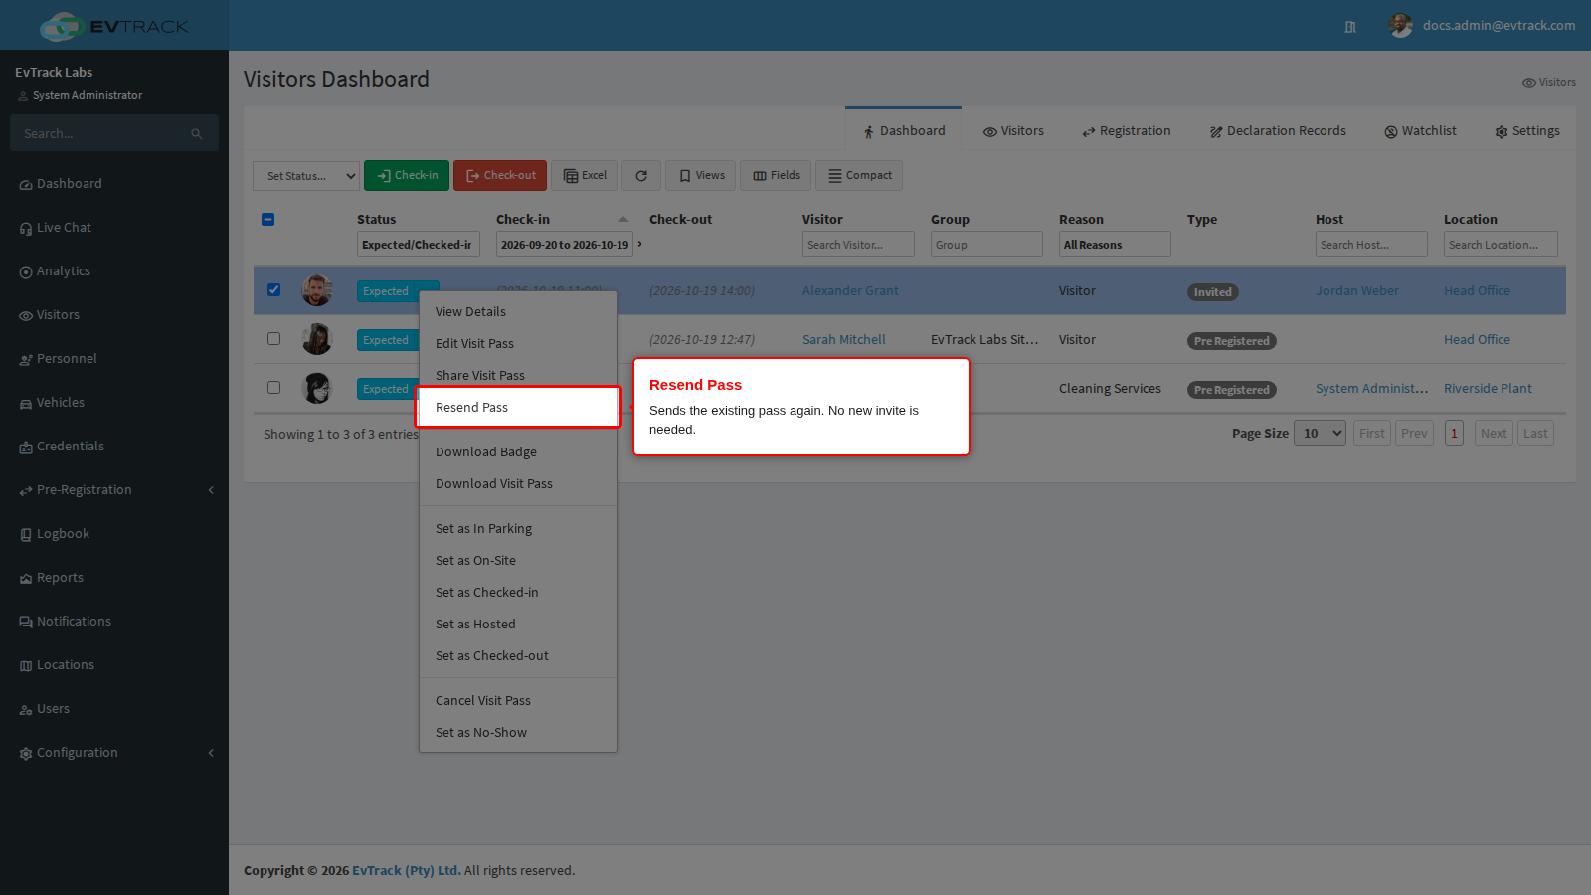
Task: Open the Set Status dropdown
Action: (x=306, y=176)
